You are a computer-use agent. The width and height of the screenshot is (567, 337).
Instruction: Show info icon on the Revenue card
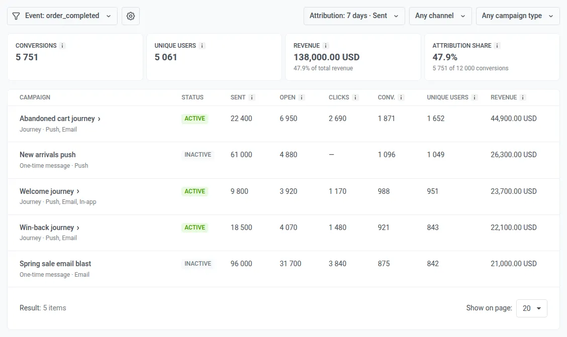pyautogui.click(x=325, y=46)
